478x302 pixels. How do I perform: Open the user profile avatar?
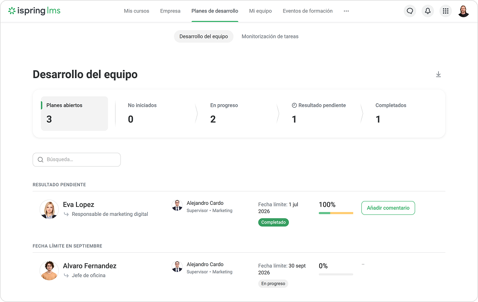[x=463, y=11]
